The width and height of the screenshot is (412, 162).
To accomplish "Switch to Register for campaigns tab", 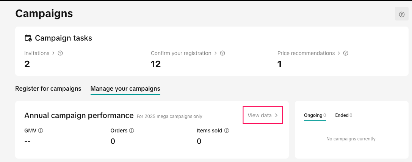I will 48,88.
